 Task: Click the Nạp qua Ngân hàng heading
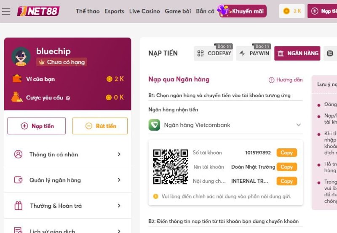tap(179, 79)
